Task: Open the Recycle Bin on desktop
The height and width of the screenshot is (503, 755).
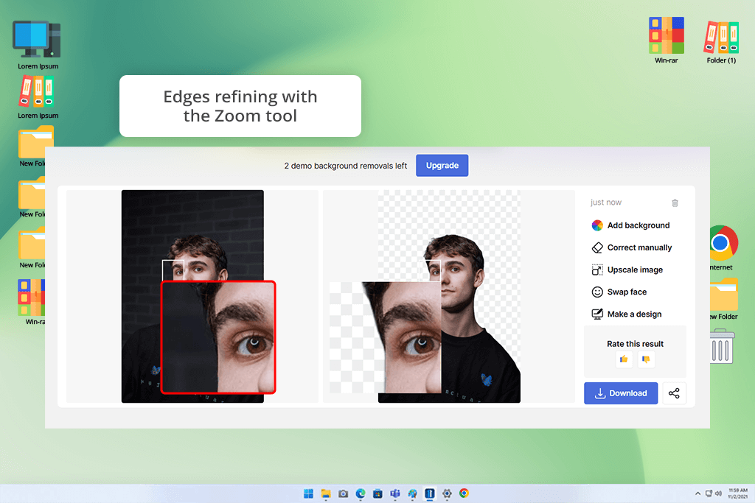Action: pos(722,346)
